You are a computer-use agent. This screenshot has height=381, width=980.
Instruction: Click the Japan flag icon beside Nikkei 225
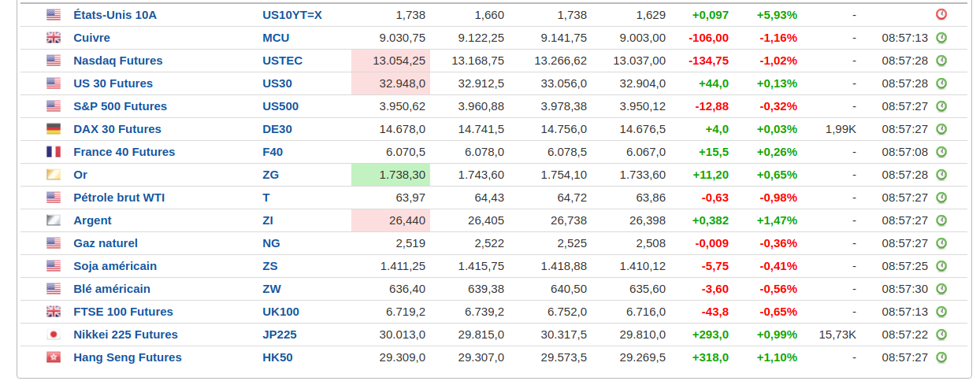[54, 335]
